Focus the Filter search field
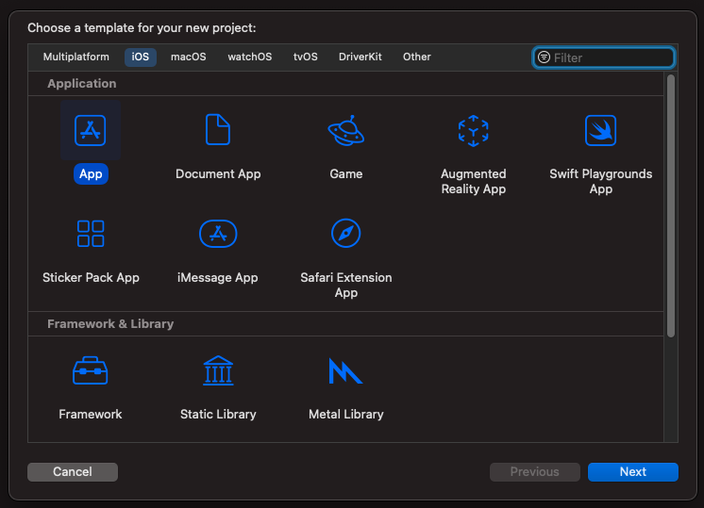 click(611, 57)
